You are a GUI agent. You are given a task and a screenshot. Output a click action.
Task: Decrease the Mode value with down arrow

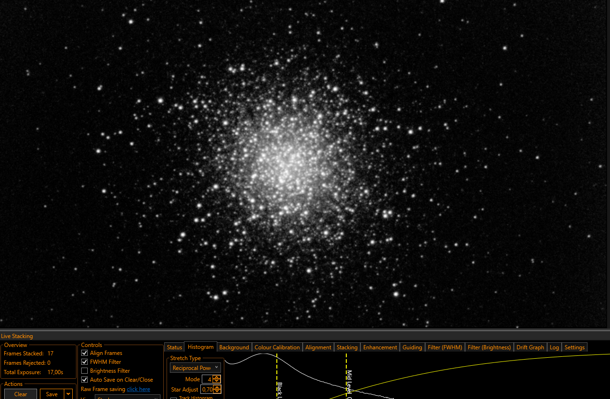[x=216, y=381]
